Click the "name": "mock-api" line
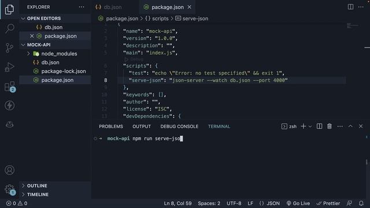The width and height of the screenshot is (370, 208). pyautogui.click(x=150, y=31)
